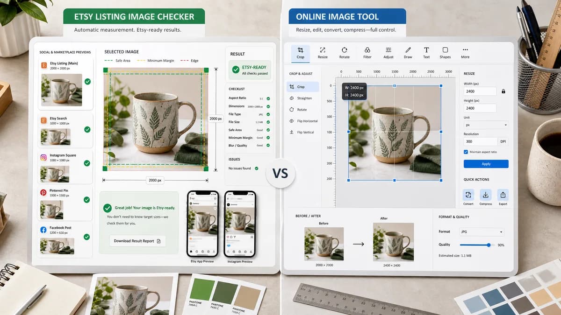The height and width of the screenshot is (315, 561).
Task: Click the Instagram Preview phone mockup
Action: [240, 224]
